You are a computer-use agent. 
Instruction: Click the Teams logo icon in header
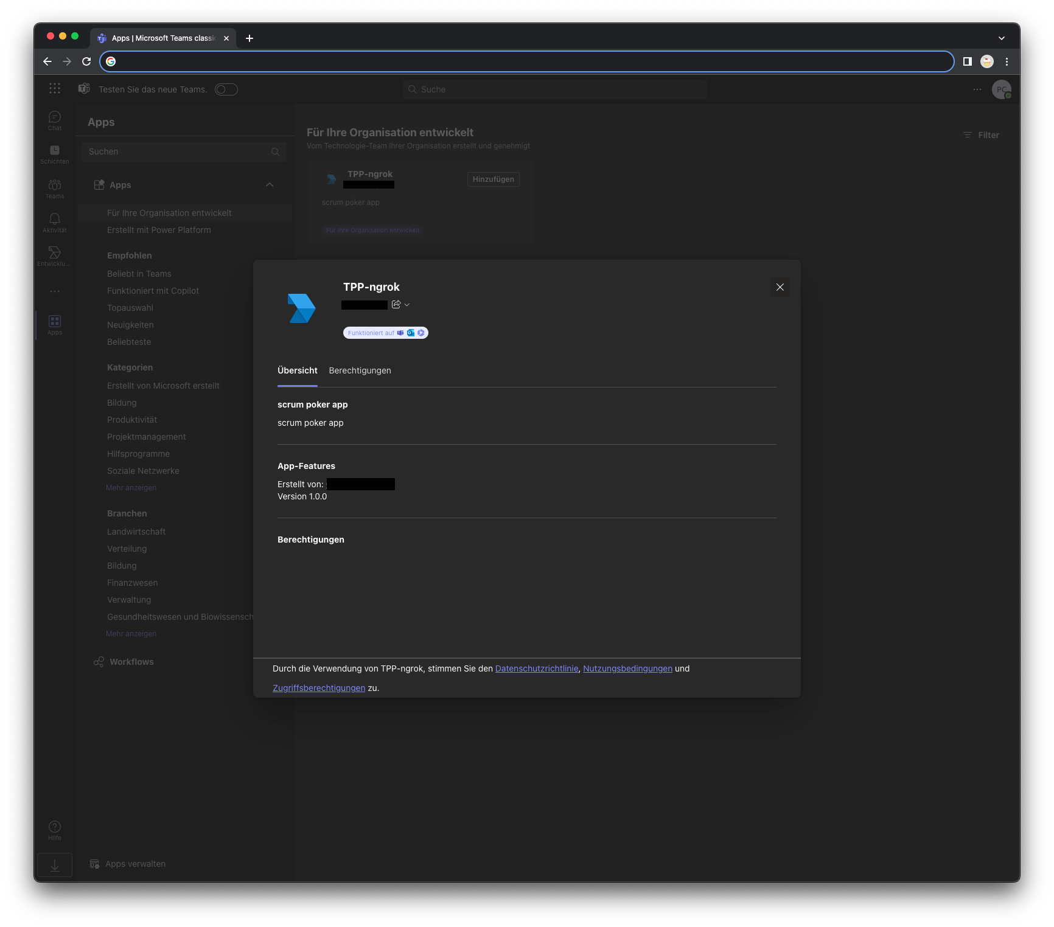(x=84, y=89)
